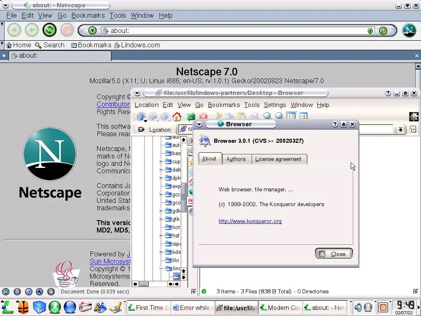Click the Up arrow in Konqueror toolbar
The height and width of the screenshot is (316, 421).
(x=141, y=116)
